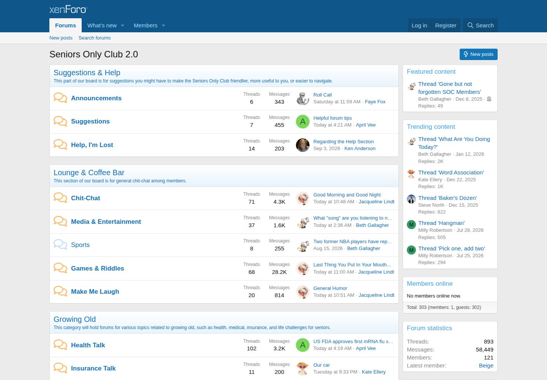Expand the What's new dropdown arrow
Viewport: 547px width, 380px height.
point(122,25)
